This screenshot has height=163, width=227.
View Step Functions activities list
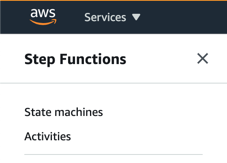tap(48, 136)
